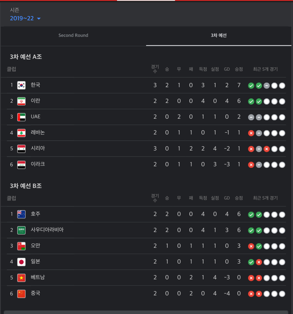Click Japan's red loss indicator

coord(259,262)
